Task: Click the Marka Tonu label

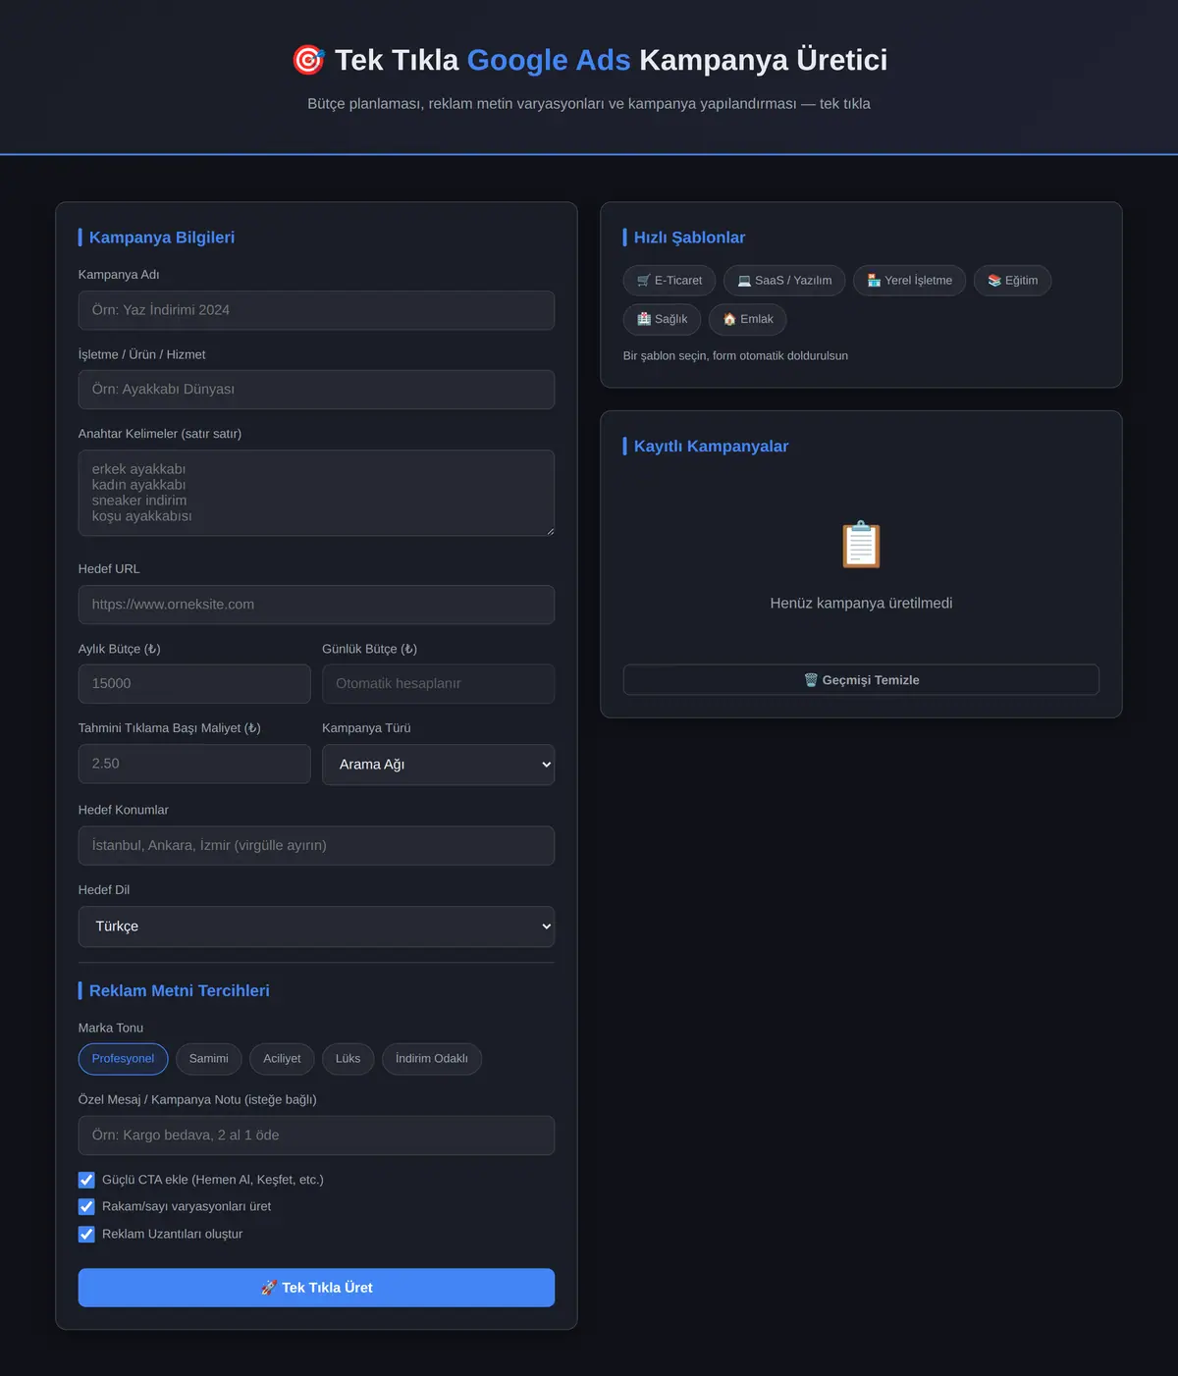Action: (x=111, y=1028)
